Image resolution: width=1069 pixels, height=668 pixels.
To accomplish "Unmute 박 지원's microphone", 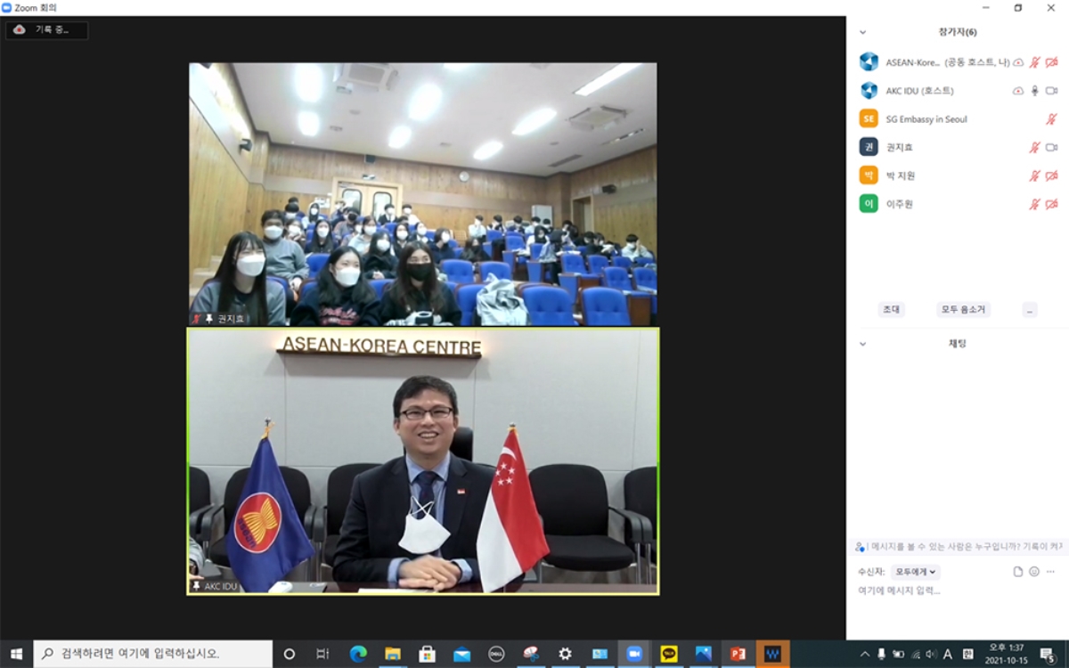I will coord(1035,175).
